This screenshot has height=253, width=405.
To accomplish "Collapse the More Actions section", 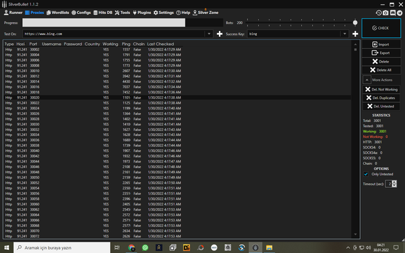I will [x=367, y=80].
